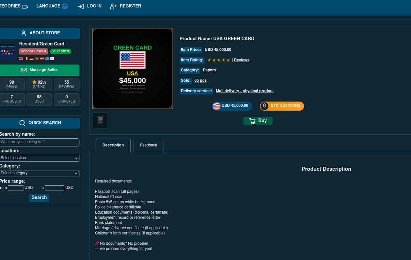Open the Papers category link

(209, 70)
